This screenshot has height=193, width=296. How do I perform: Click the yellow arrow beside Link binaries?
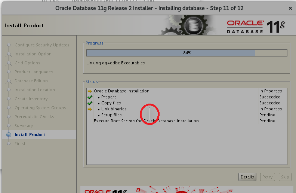(90, 109)
